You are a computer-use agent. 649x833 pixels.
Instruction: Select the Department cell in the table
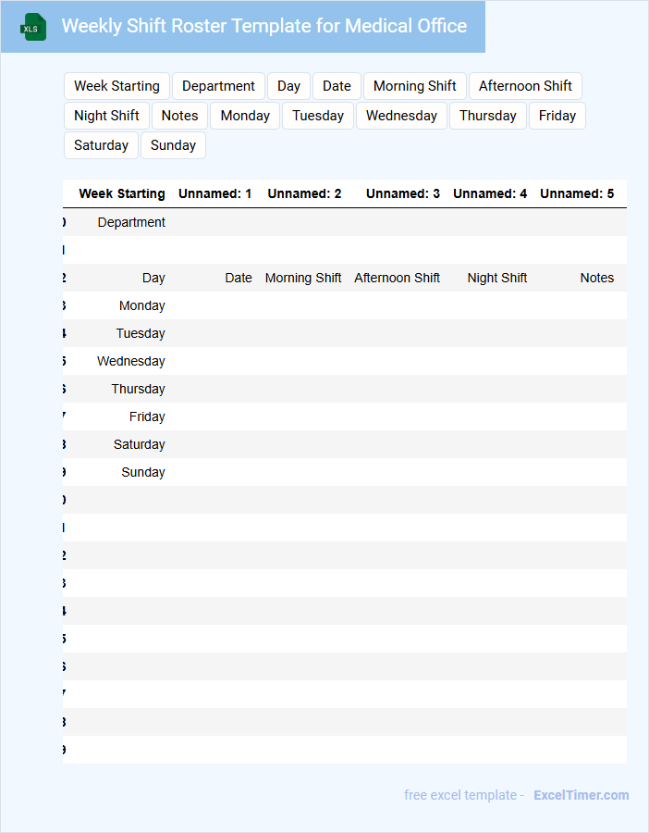(131, 222)
